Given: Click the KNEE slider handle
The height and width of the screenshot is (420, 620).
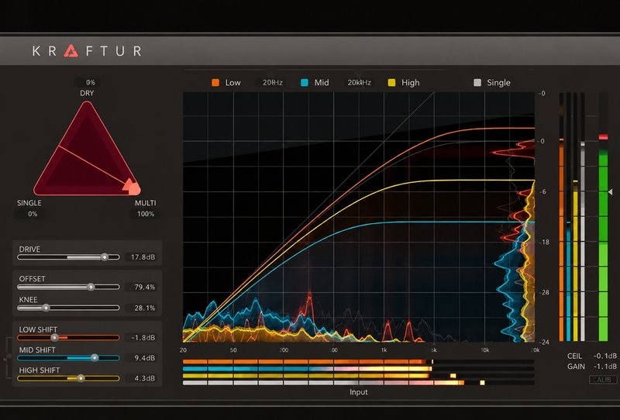Looking at the screenshot, I should tap(46, 308).
